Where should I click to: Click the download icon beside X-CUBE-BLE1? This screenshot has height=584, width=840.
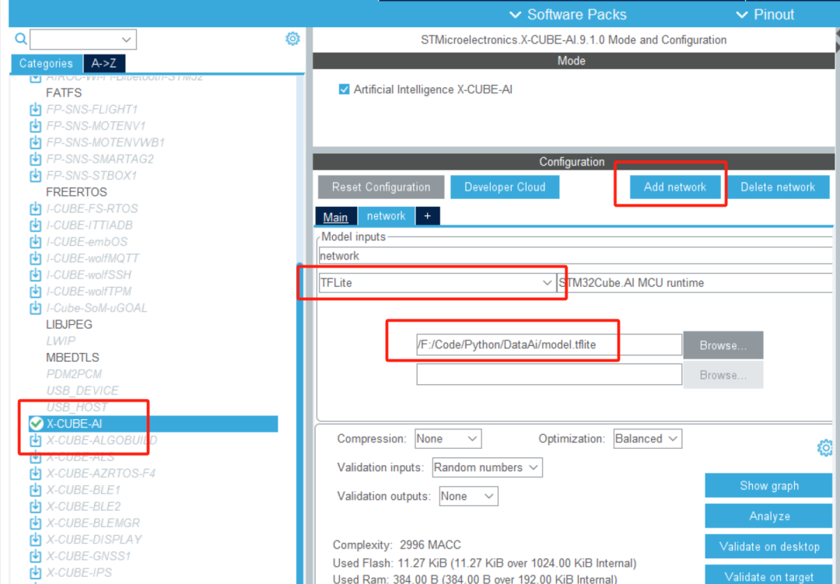[x=35, y=490]
